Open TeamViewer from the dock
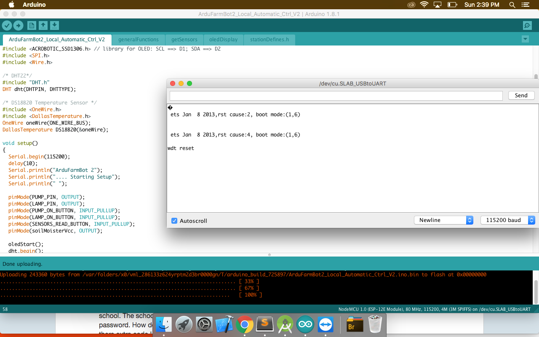This screenshot has height=337, width=539. [x=326, y=325]
